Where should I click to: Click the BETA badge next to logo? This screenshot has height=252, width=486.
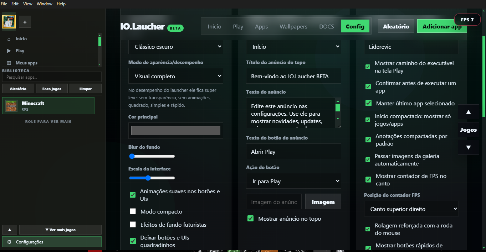(x=175, y=28)
